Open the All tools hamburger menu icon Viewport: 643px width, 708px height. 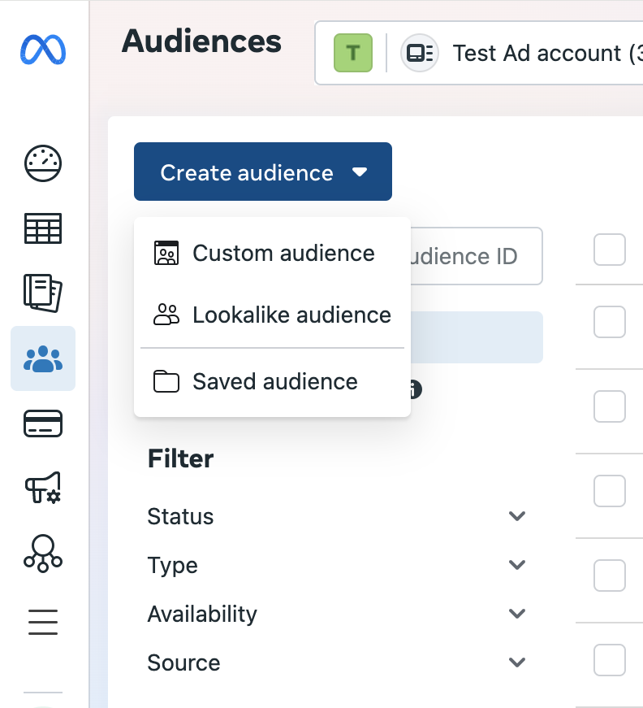[x=43, y=622]
